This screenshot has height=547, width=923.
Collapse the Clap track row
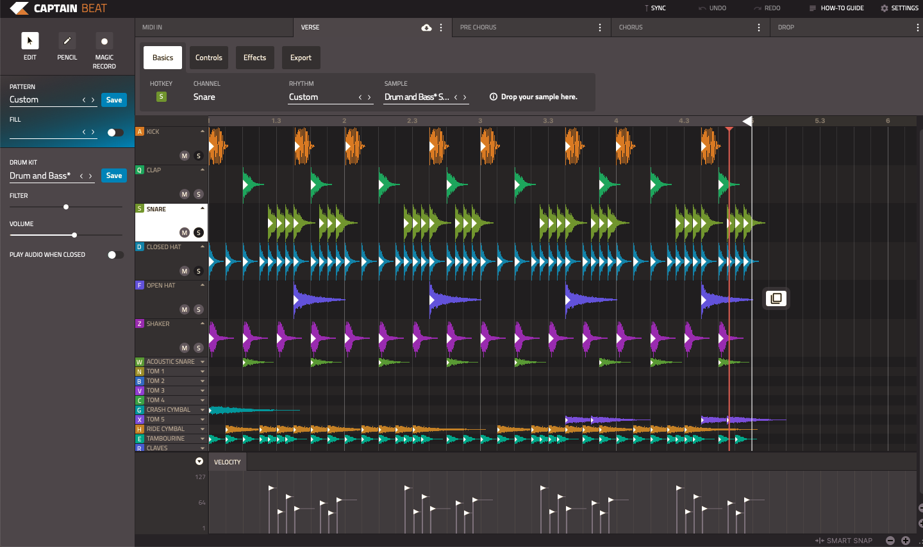[x=203, y=170]
